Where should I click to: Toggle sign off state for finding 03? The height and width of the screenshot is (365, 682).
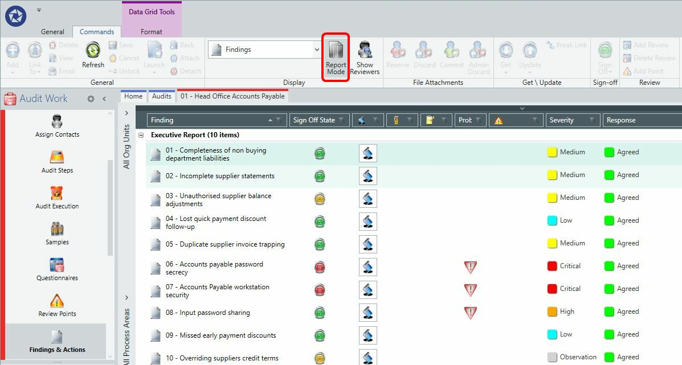(x=320, y=199)
